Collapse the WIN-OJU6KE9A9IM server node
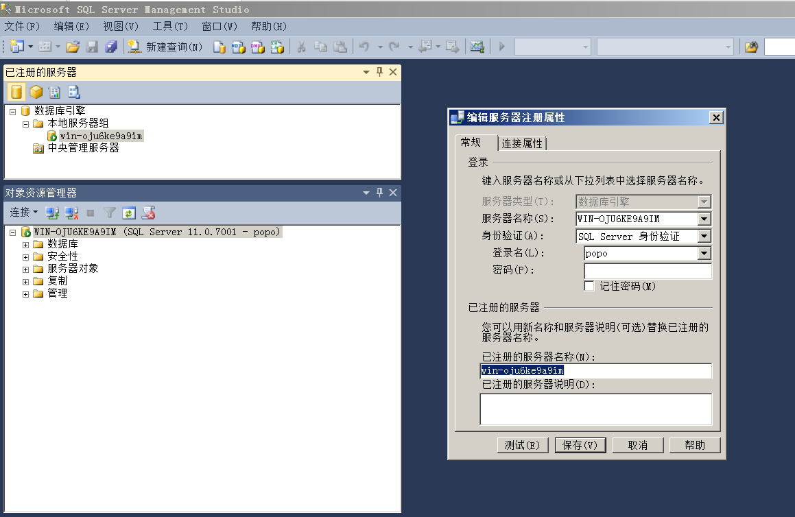795x517 pixels. (12, 232)
